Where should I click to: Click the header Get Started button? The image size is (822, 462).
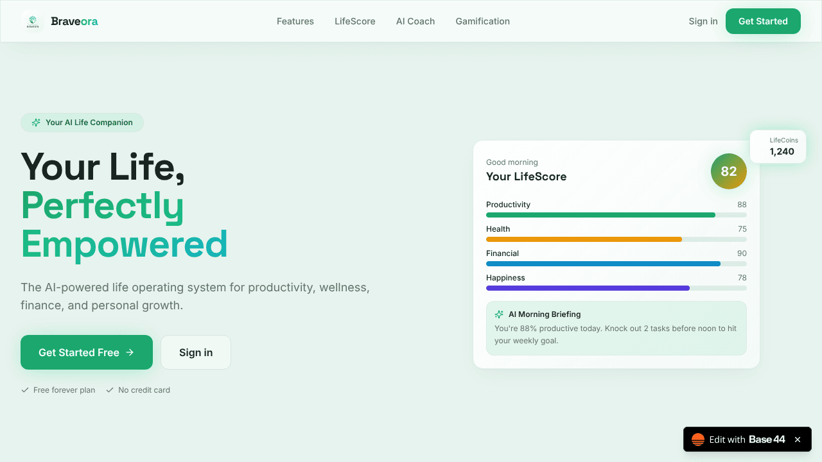[763, 21]
